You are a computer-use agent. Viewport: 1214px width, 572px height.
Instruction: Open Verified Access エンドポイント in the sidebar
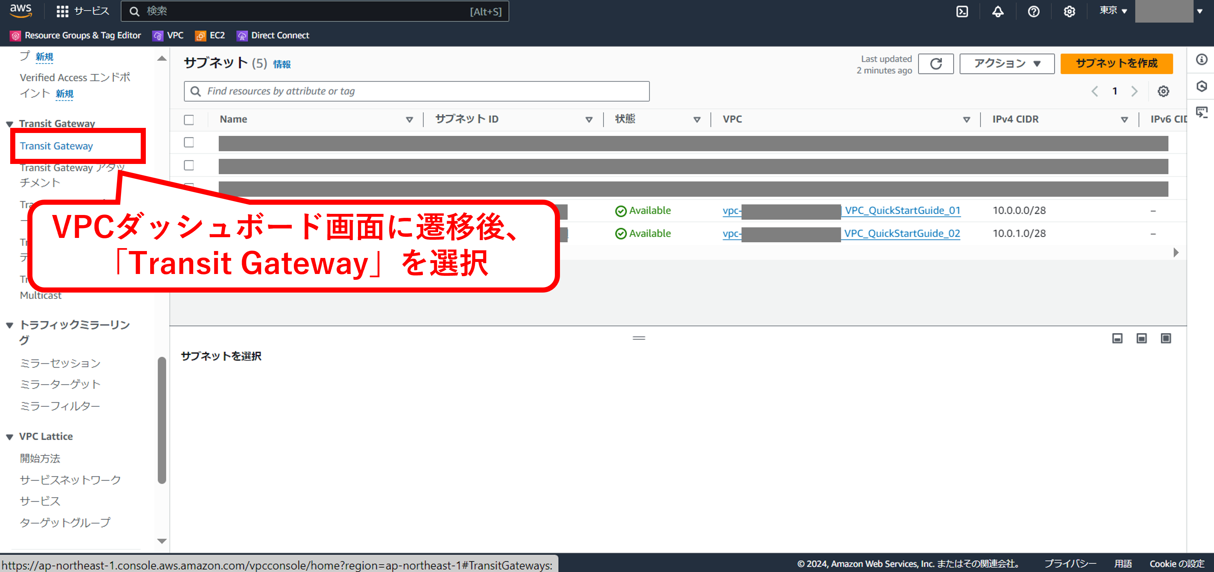pos(74,85)
